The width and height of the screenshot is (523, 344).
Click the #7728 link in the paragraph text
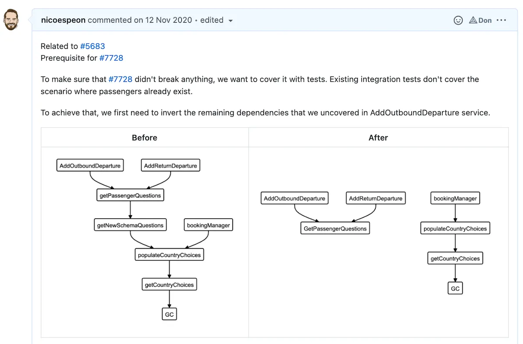point(121,79)
